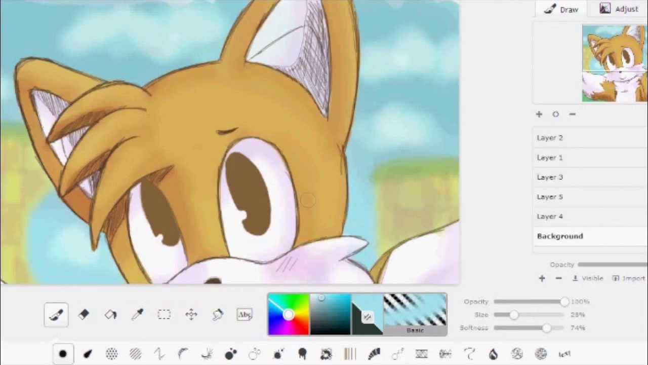Click the brush Size slider handle
The image size is (648, 365).
[514, 315]
